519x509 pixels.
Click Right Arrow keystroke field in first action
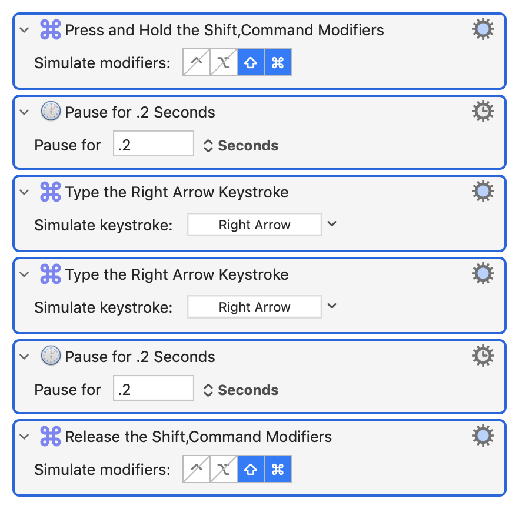click(255, 225)
